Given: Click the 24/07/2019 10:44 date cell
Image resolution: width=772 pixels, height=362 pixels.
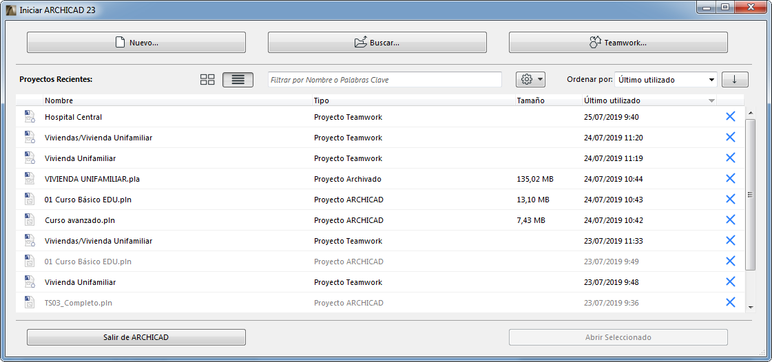Looking at the screenshot, I should [613, 179].
